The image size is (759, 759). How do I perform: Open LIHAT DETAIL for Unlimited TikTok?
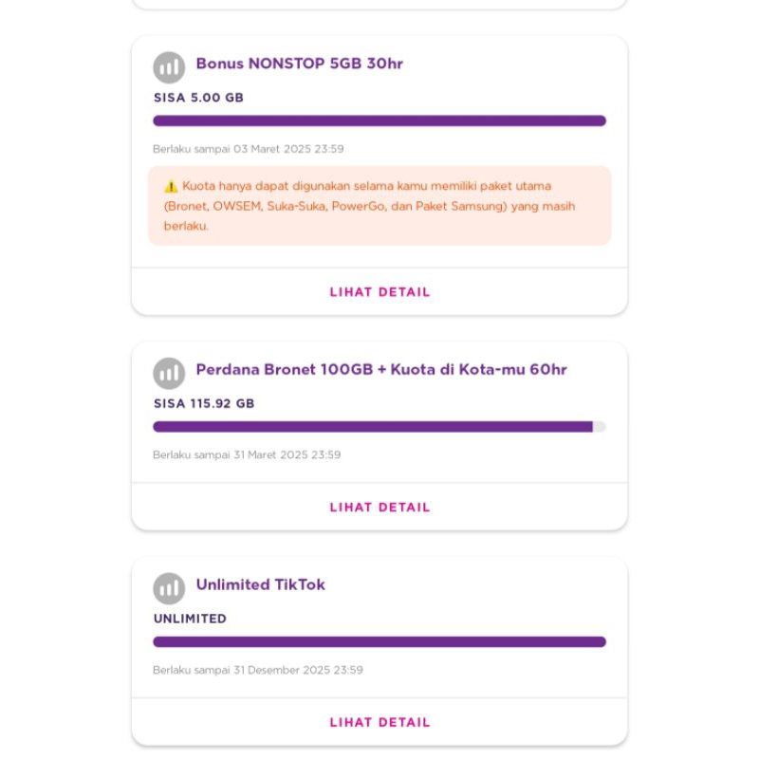[379, 722]
